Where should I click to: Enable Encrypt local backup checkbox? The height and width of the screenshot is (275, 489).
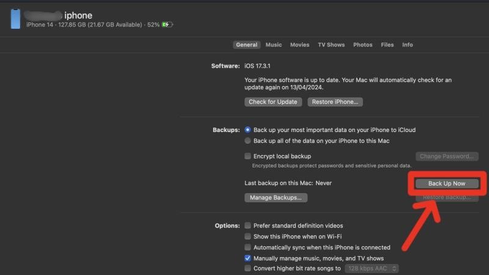pyautogui.click(x=248, y=156)
